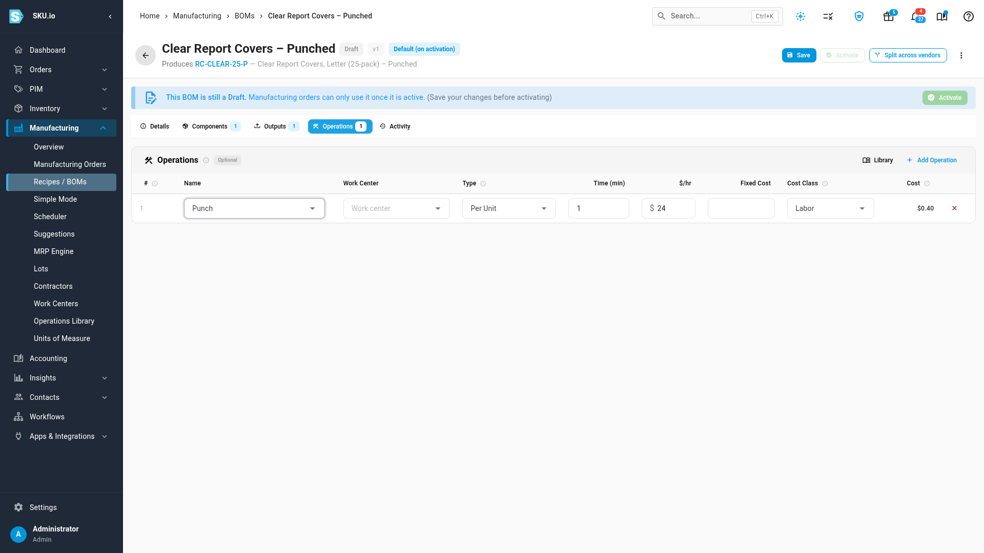The height and width of the screenshot is (553, 984).
Task: Open Simple Mode
Action: pos(61,199)
